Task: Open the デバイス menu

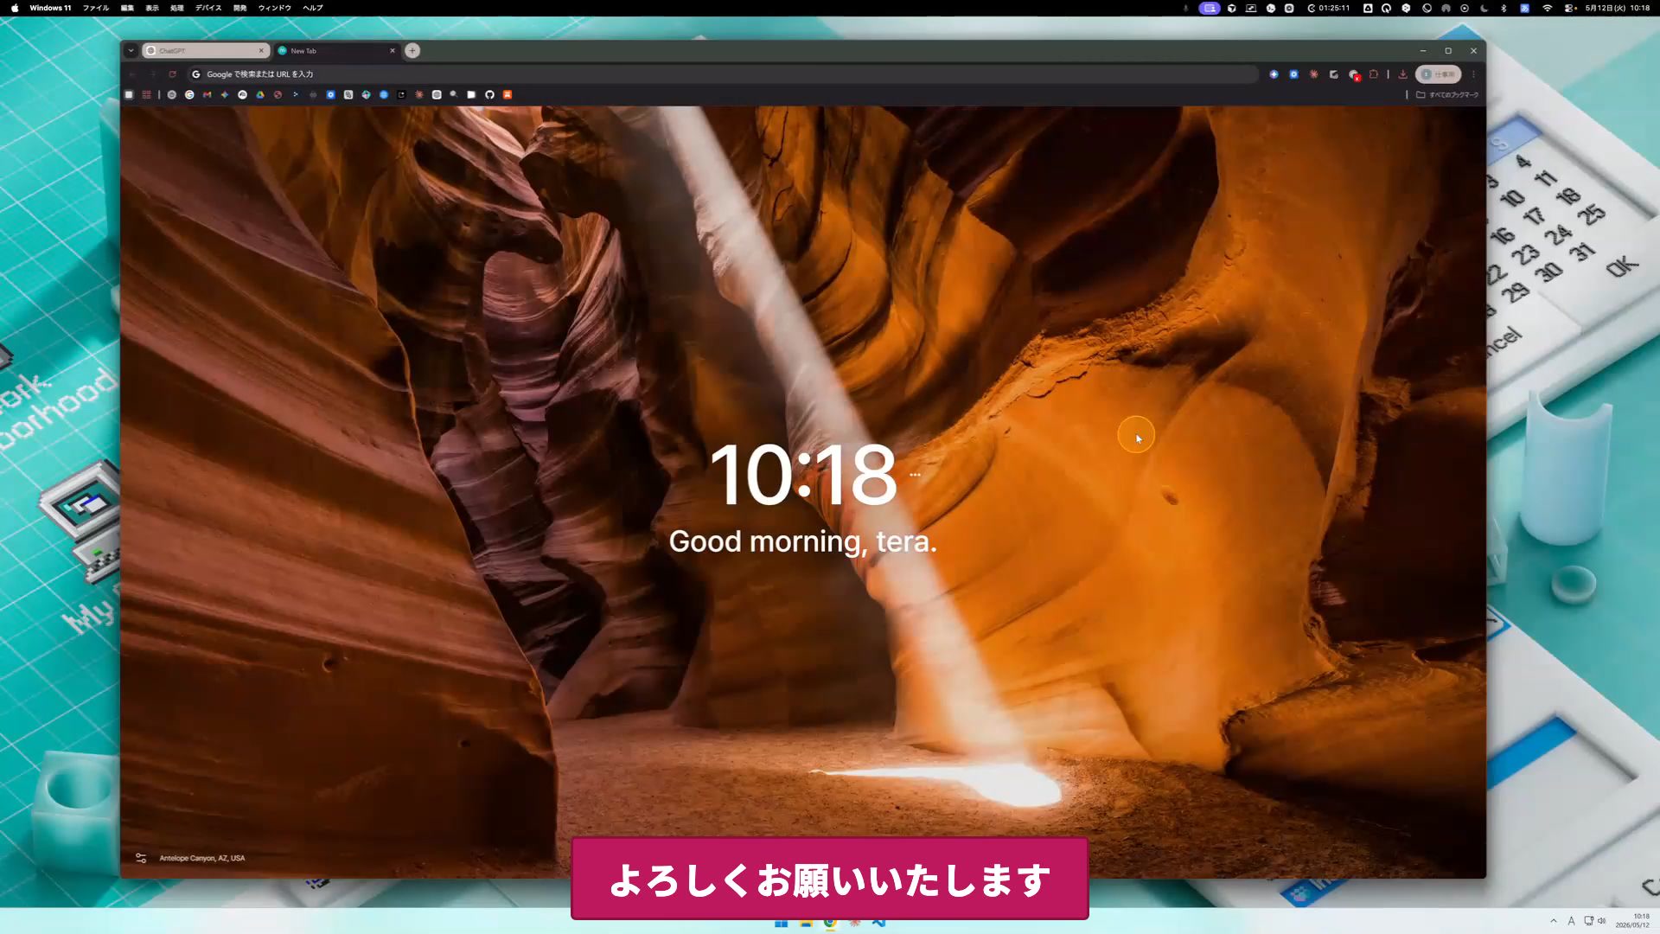Action: (208, 8)
